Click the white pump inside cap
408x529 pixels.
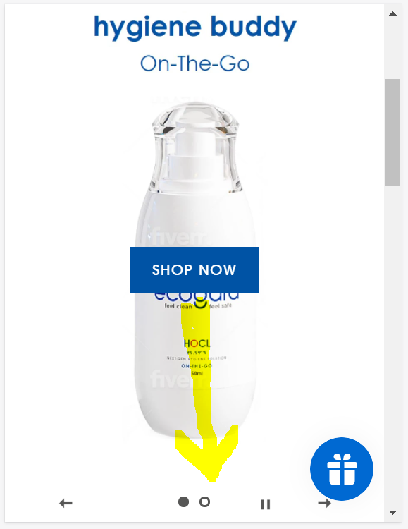[x=195, y=159]
